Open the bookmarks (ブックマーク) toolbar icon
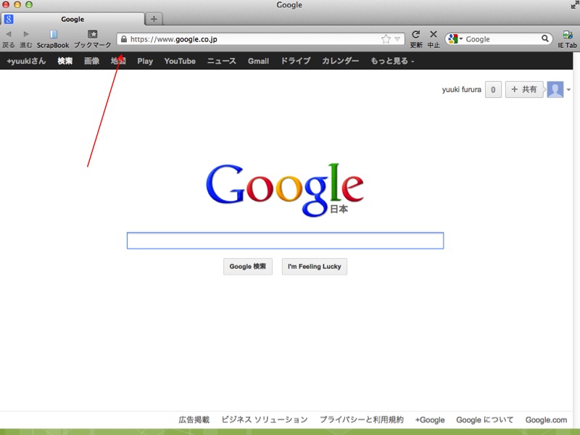Image resolution: width=580 pixels, height=435 pixels. tap(93, 34)
